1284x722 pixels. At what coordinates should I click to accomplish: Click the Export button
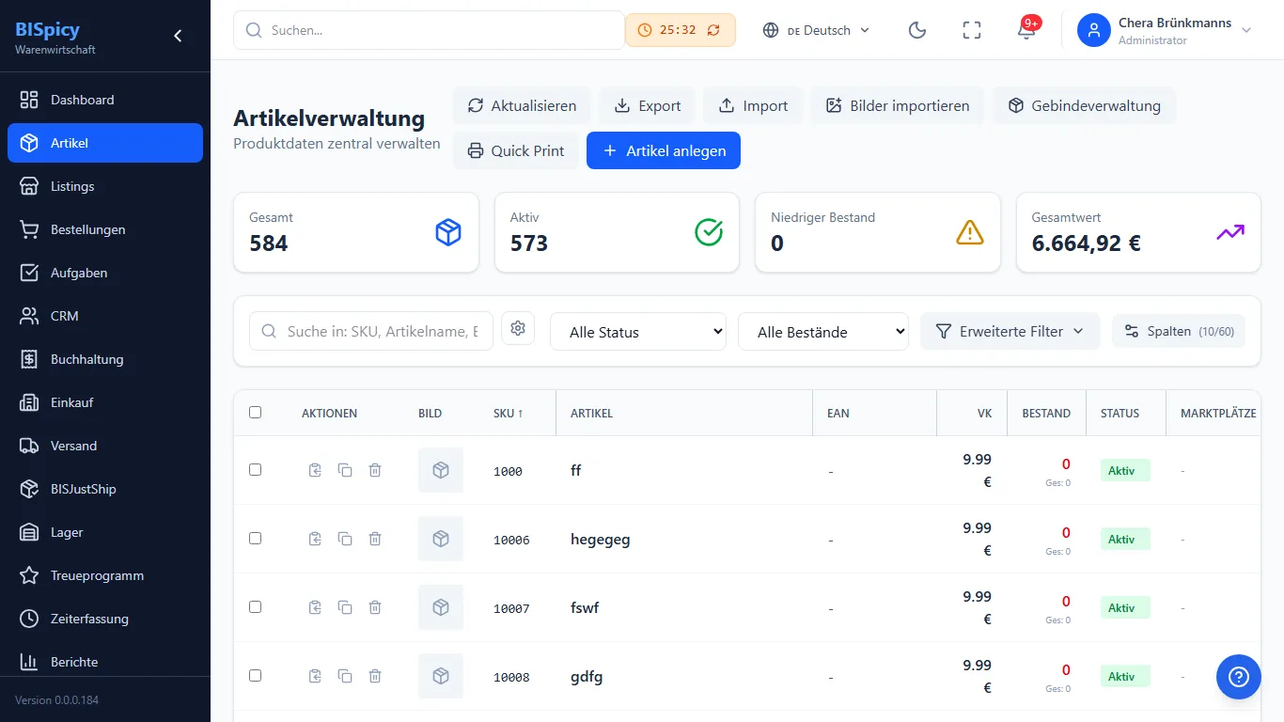pyautogui.click(x=648, y=105)
